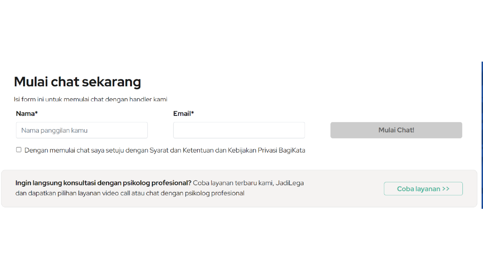Select the Mulai chat sekarang heading

click(77, 82)
